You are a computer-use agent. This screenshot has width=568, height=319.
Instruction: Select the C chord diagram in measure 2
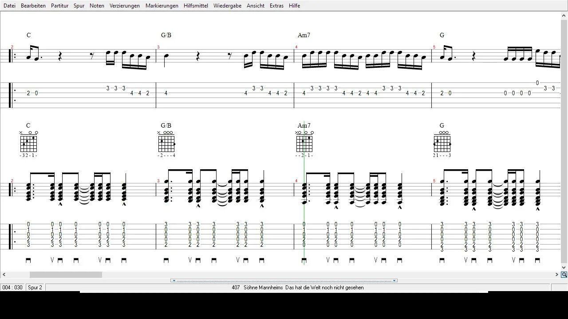click(28, 144)
